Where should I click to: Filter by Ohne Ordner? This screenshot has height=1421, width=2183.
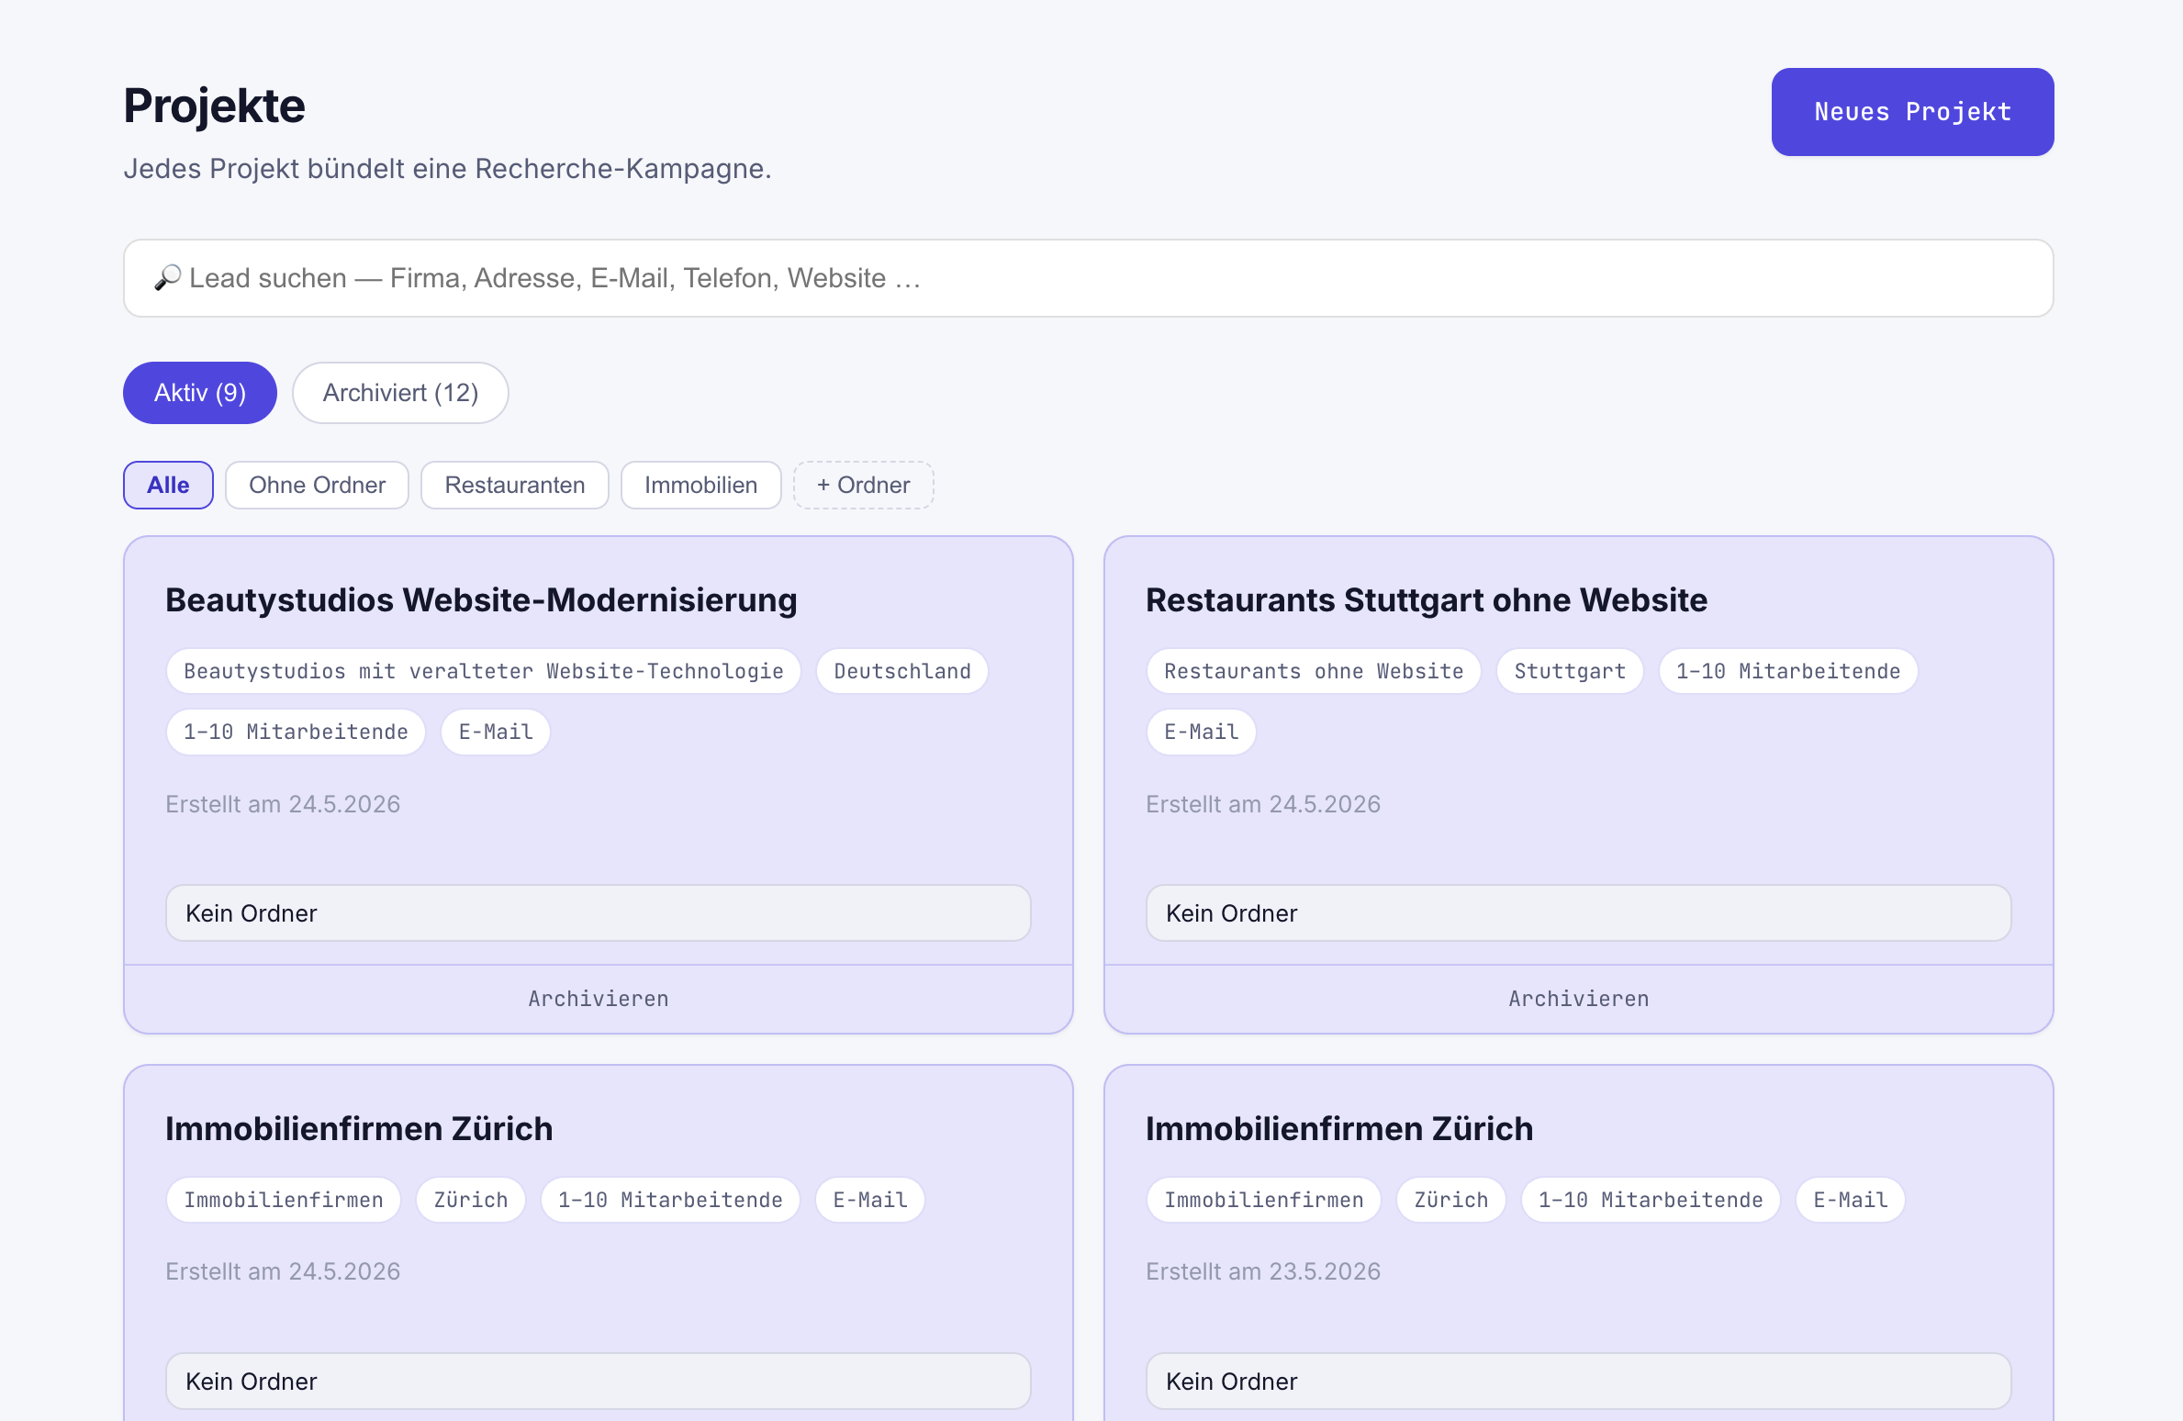[317, 485]
